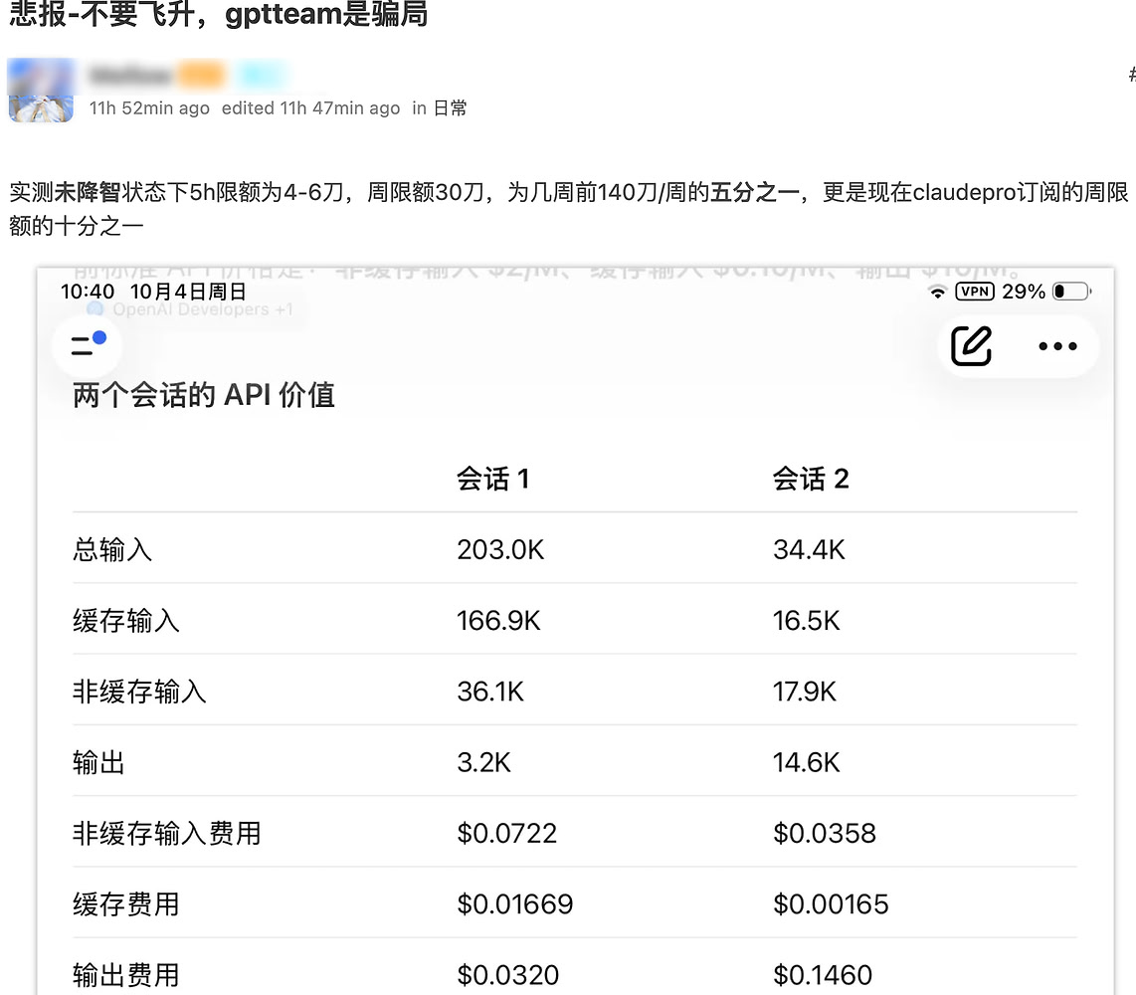Viewport: 1136px width, 995px height.
Task: Click the value '36.1K'
Action: [490, 692]
